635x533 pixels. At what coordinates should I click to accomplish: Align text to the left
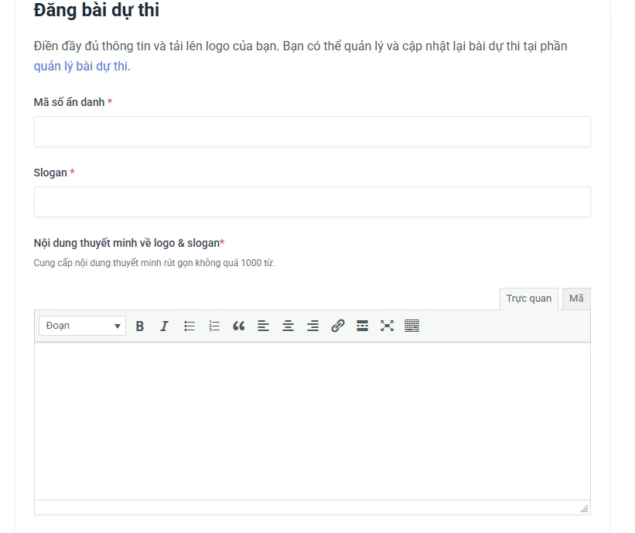tap(264, 326)
